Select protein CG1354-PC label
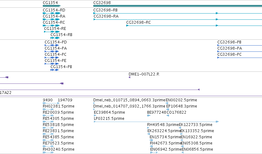Viewport: 262px width, 154px height. pos(55,55)
